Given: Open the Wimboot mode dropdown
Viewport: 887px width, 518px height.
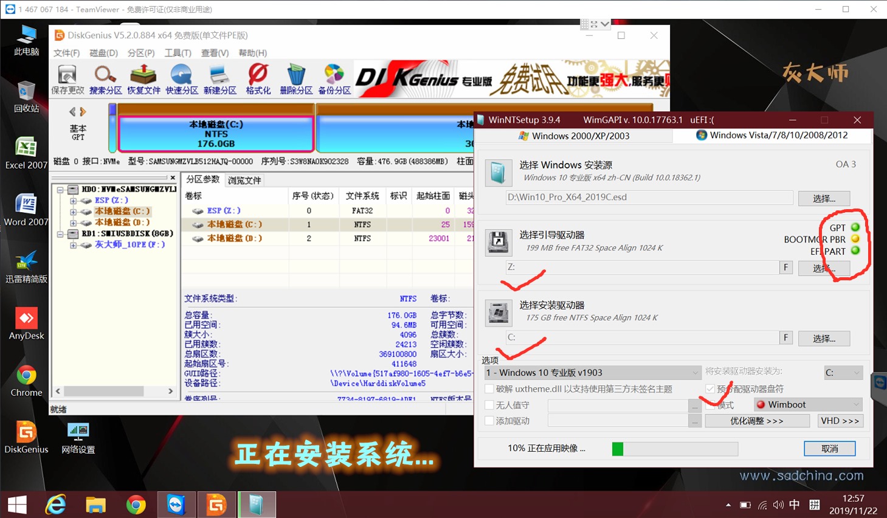Looking at the screenshot, I should coord(809,405).
